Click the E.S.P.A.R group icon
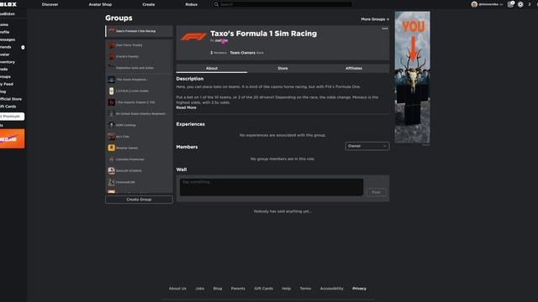The height and width of the screenshot is (302, 538). (111, 91)
